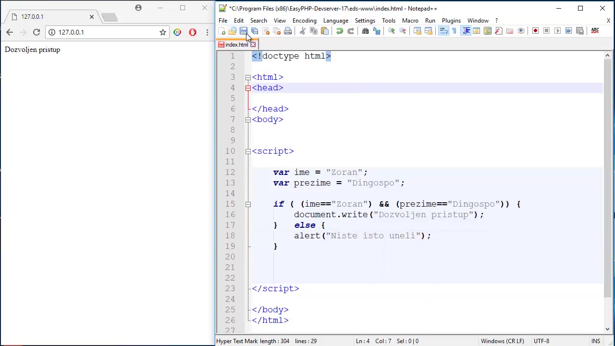615x346 pixels.
Task: Open the Encoding menu
Action: pyautogui.click(x=305, y=21)
